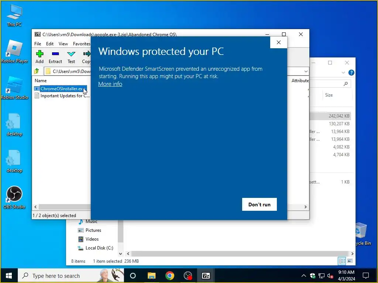Select Recycle Bin on the desktop

coord(363,234)
